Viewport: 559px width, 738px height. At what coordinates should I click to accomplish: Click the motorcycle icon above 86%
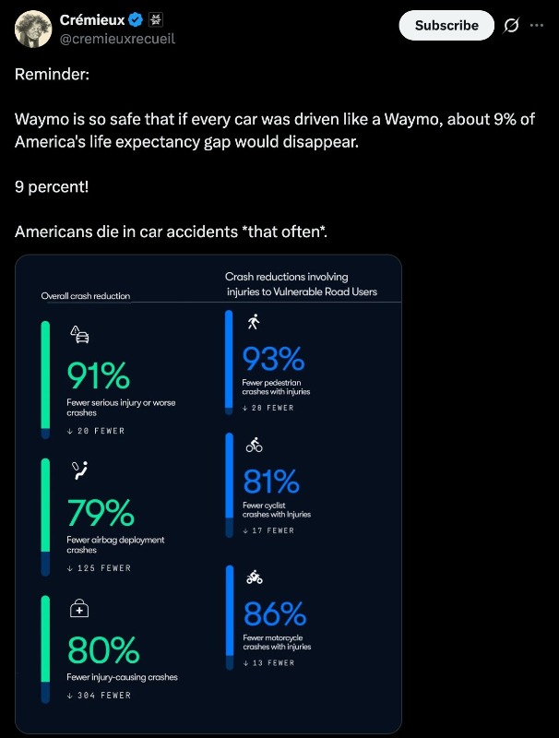click(255, 577)
